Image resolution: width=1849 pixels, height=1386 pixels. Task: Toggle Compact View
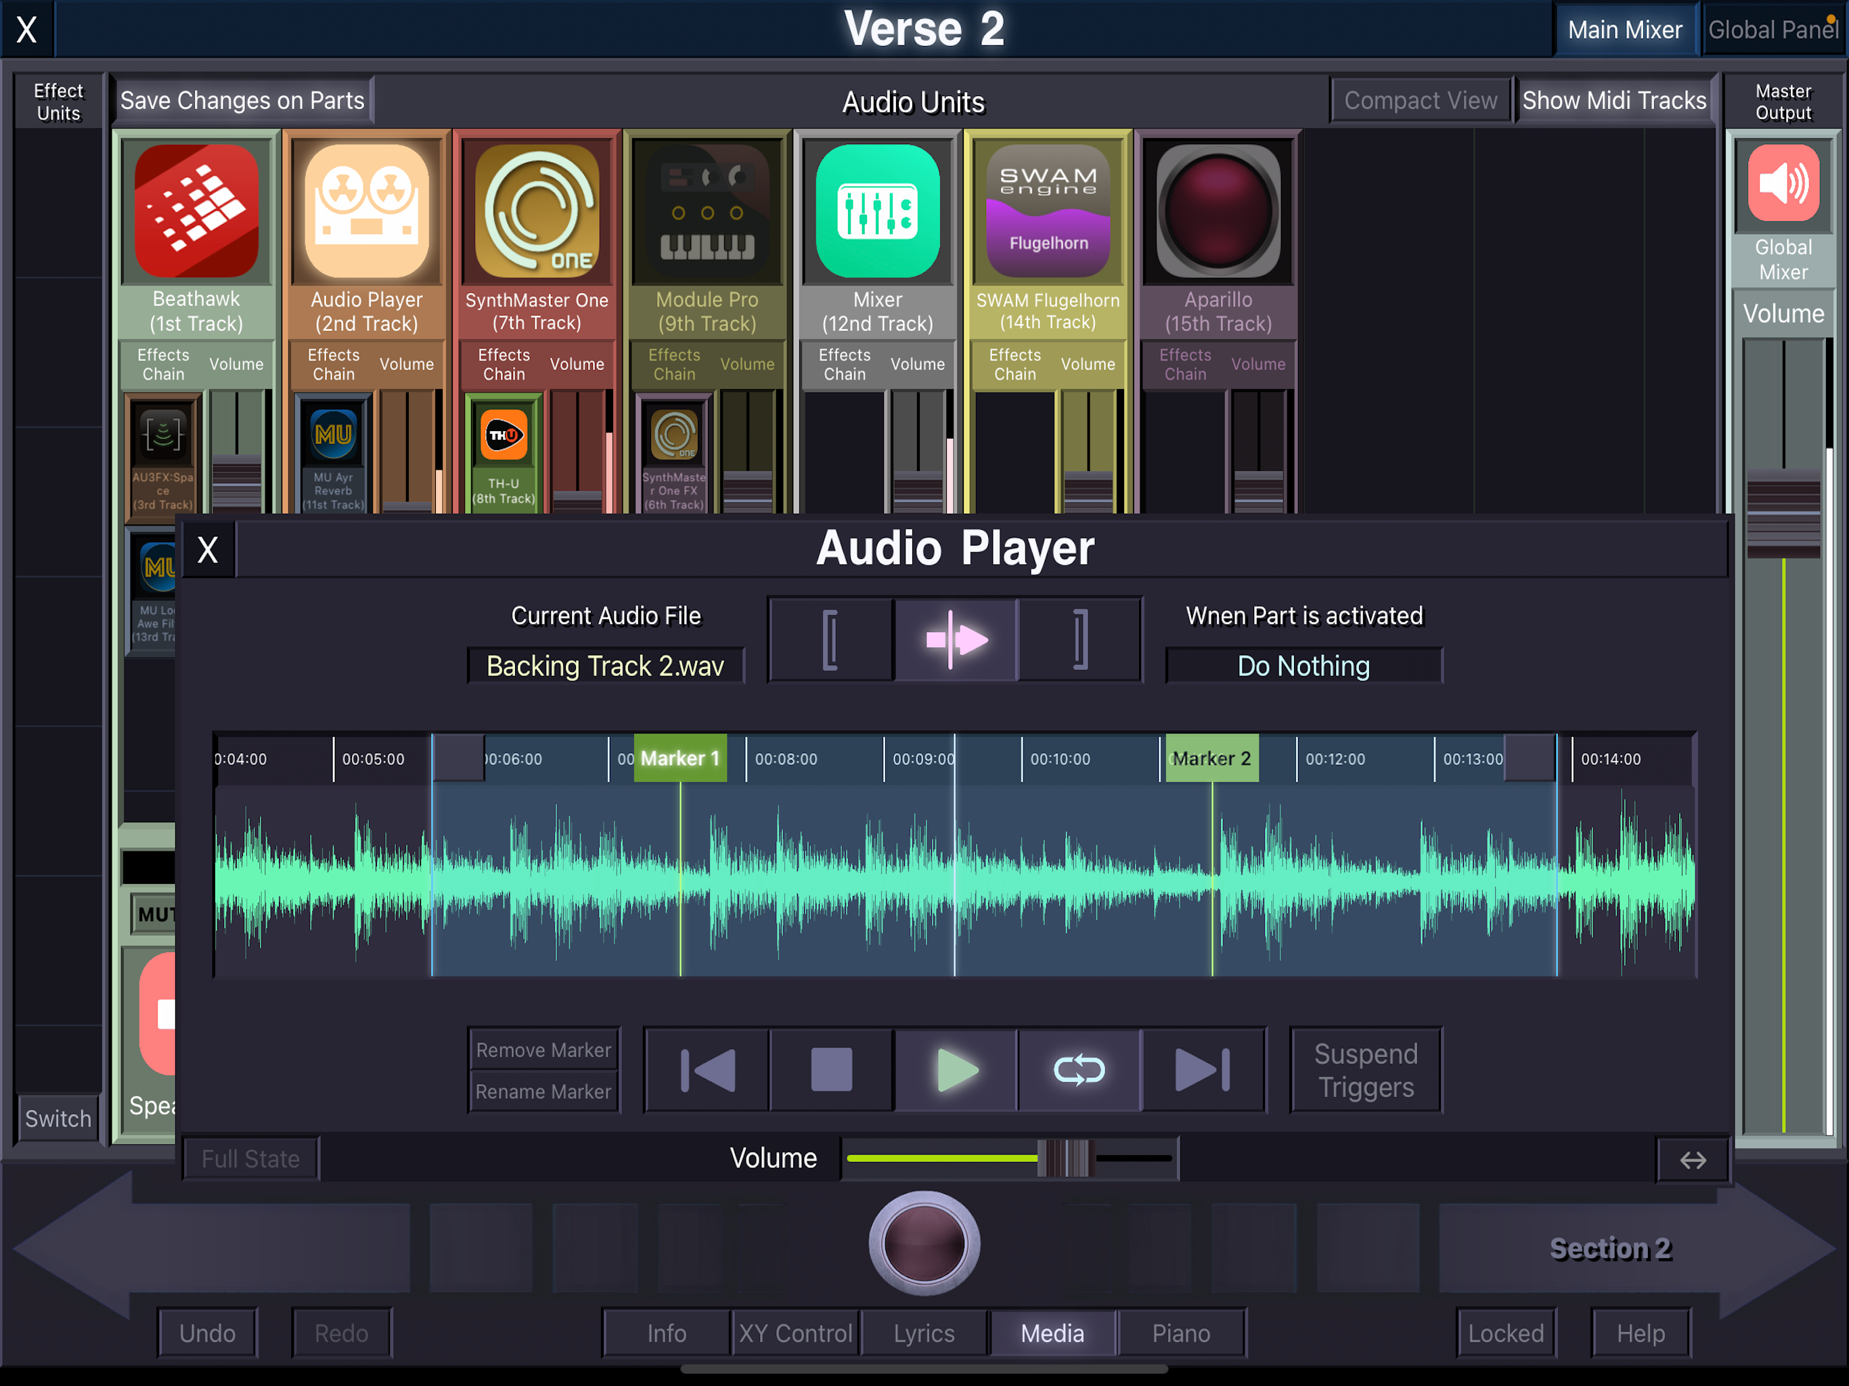click(1419, 100)
